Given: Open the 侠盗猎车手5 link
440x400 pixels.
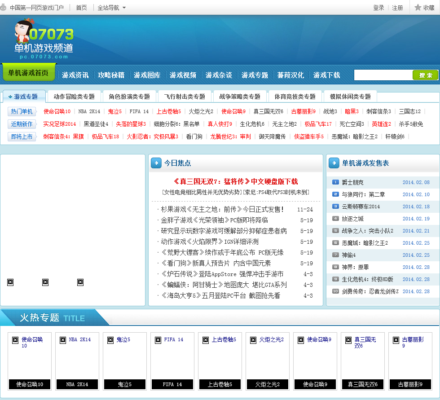Looking at the screenshot, I should pos(309,136).
